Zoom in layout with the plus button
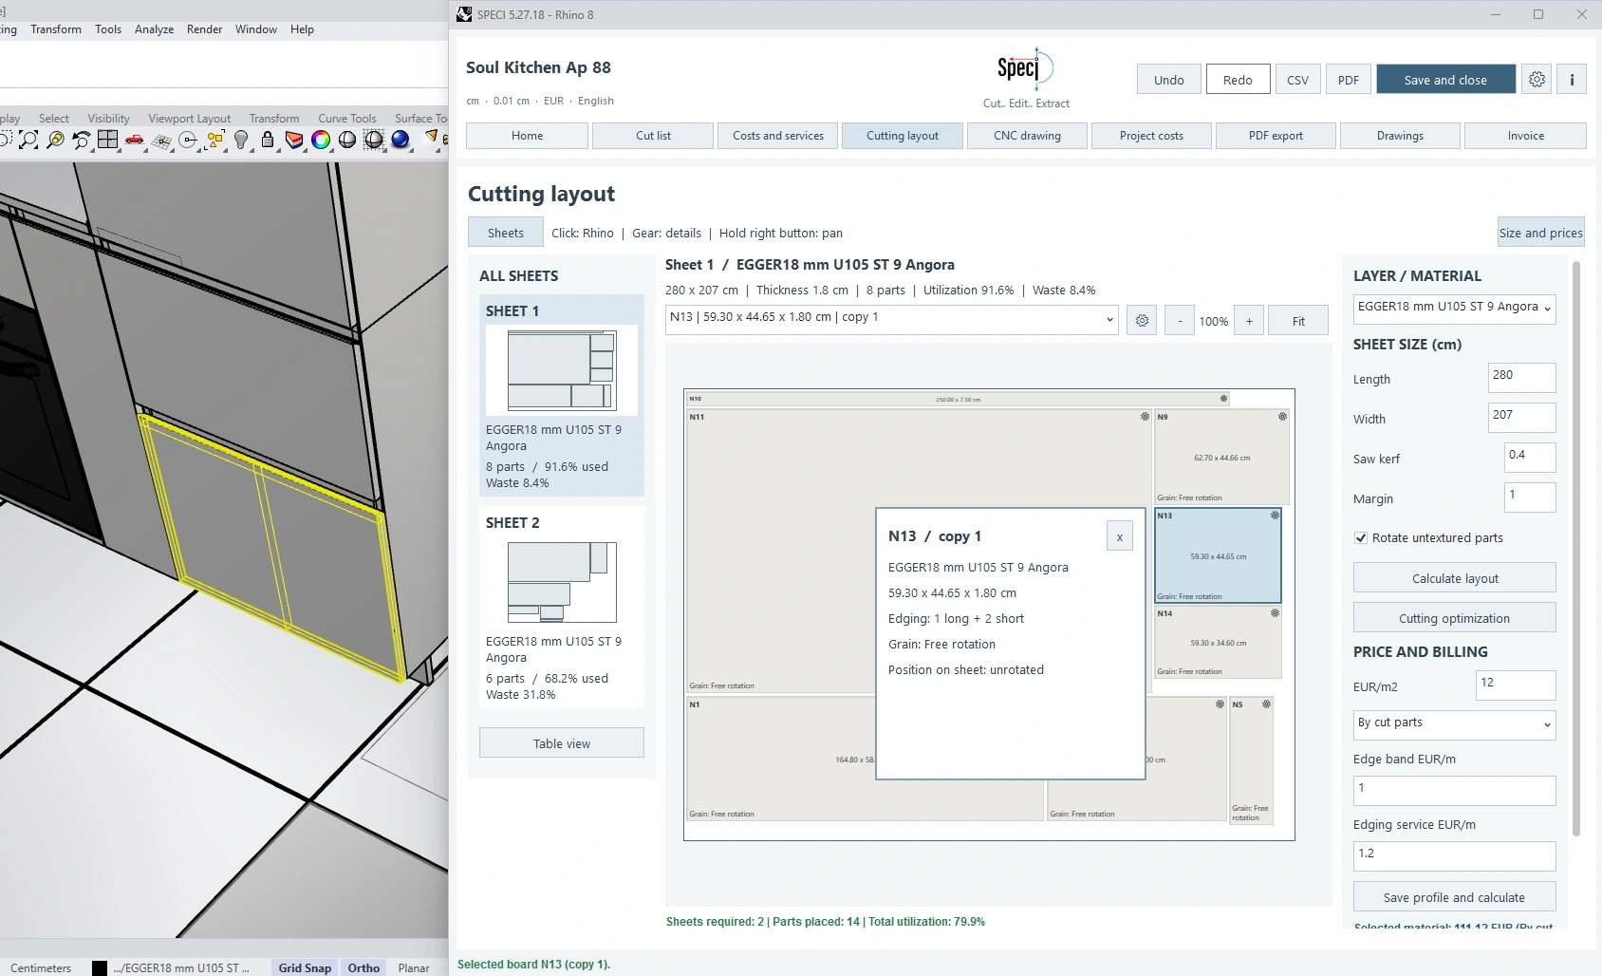The image size is (1602, 976). pyautogui.click(x=1249, y=321)
